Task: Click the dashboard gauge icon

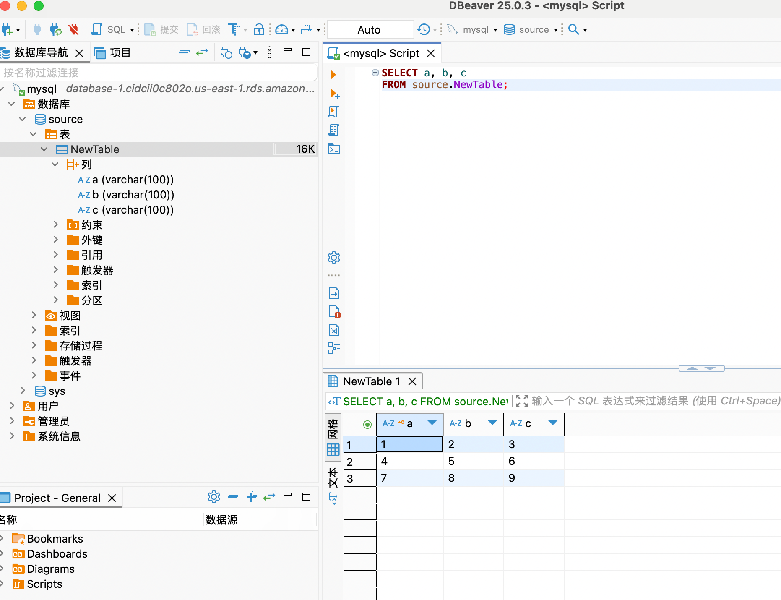Action: 282,29
